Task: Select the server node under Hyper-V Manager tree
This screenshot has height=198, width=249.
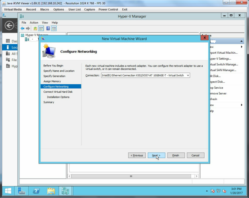Action: (x=32, y=39)
